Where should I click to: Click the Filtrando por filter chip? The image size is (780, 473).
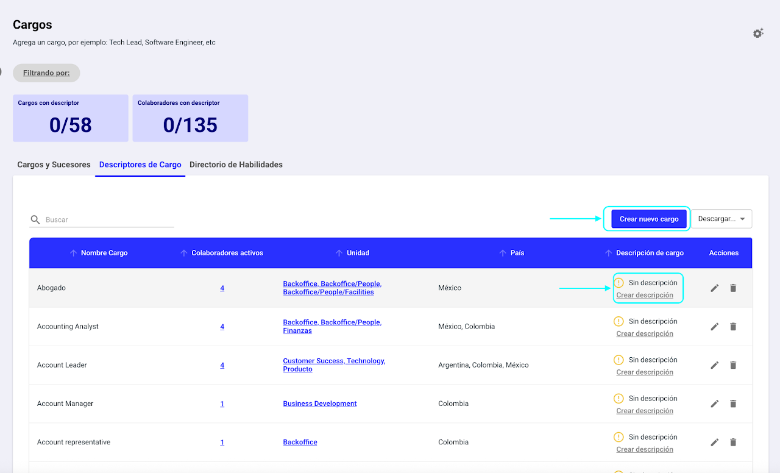[46, 73]
